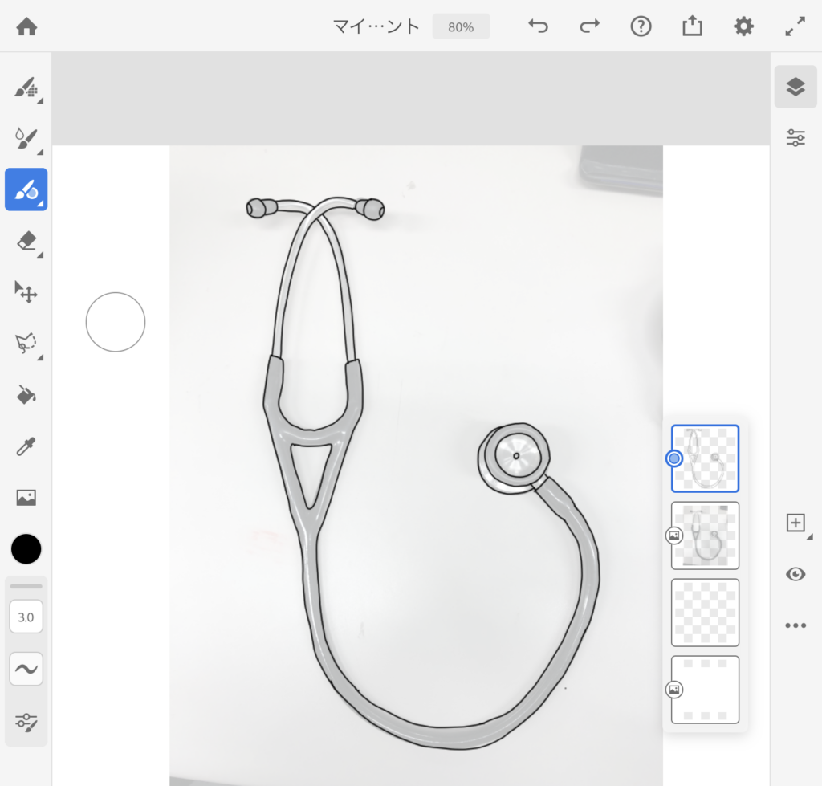Select the Eraser tool
This screenshot has height=786, width=822.
pos(26,241)
